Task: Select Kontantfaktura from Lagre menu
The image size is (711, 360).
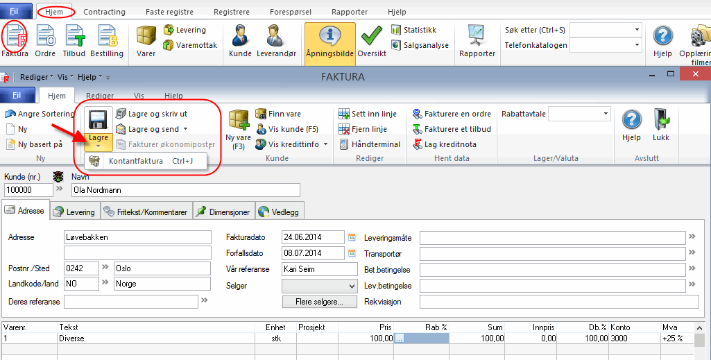Action: 135,161
